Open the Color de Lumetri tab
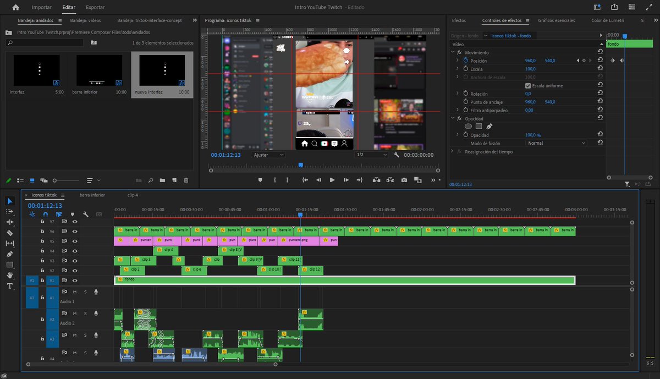660x379 pixels. coord(608,20)
